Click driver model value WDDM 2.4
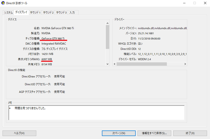This screenshot has width=210, height=139. pos(144,59)
